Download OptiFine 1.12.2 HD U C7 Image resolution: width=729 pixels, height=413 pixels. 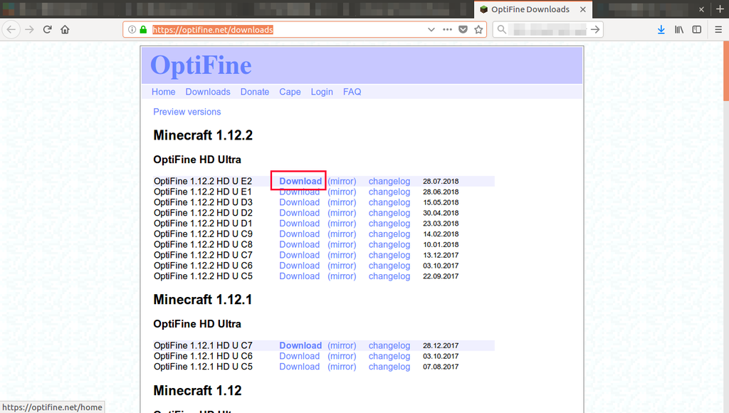pos(300,255)
